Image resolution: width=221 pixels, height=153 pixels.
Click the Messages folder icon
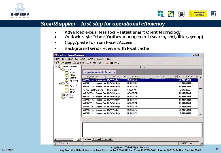(x=67, y=72)
